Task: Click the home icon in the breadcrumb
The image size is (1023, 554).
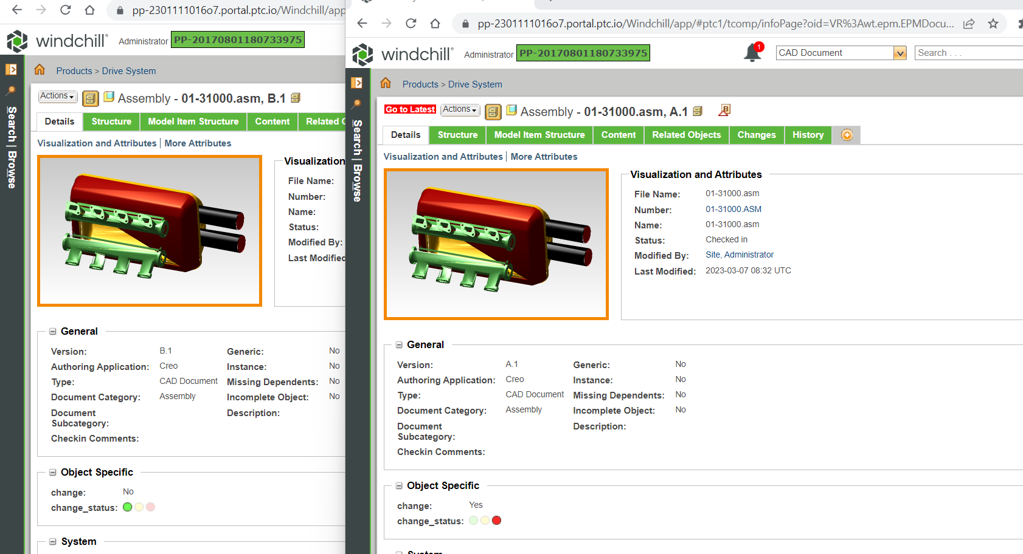Action: click(x=386, y=83)
